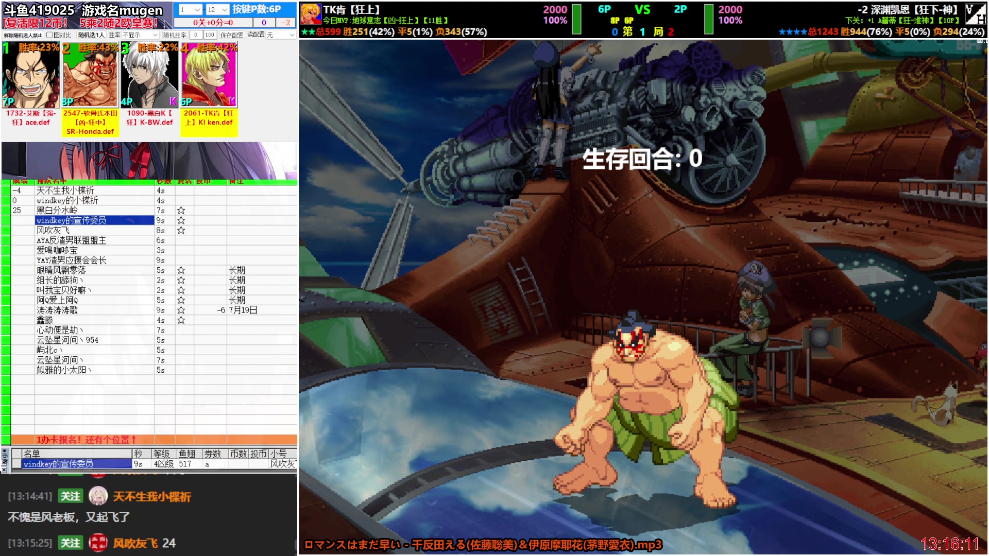The image size is (989, 556).
Task: Click the 风吹灰飞 alt-account cell in lower table
Action: pos(283,464)
